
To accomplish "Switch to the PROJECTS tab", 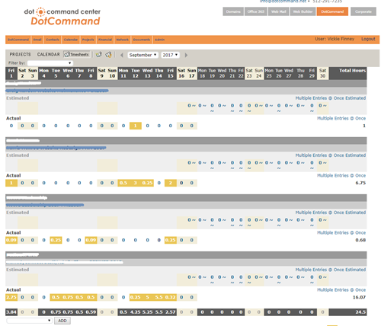I will (20, 54).
